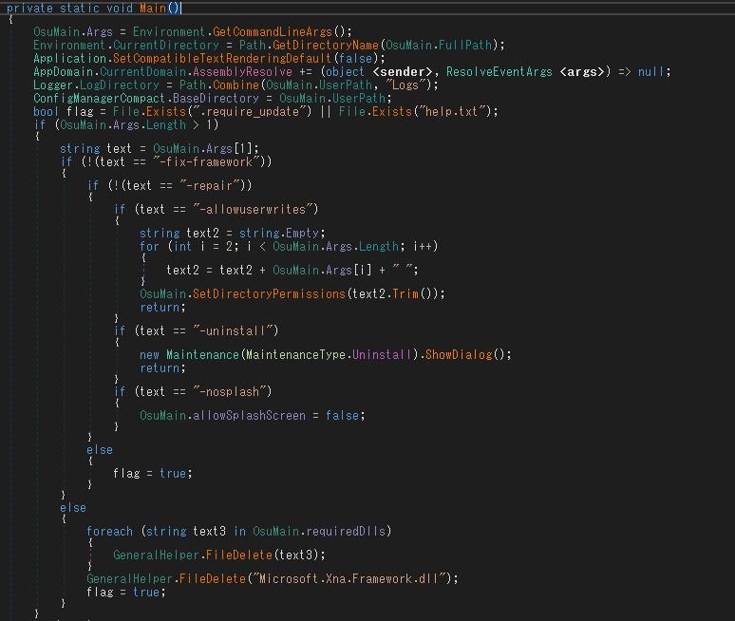735x621 pixels.
Task: Click the 'ConfigManagerCompact' class name
Action: (x=100, y=99)
